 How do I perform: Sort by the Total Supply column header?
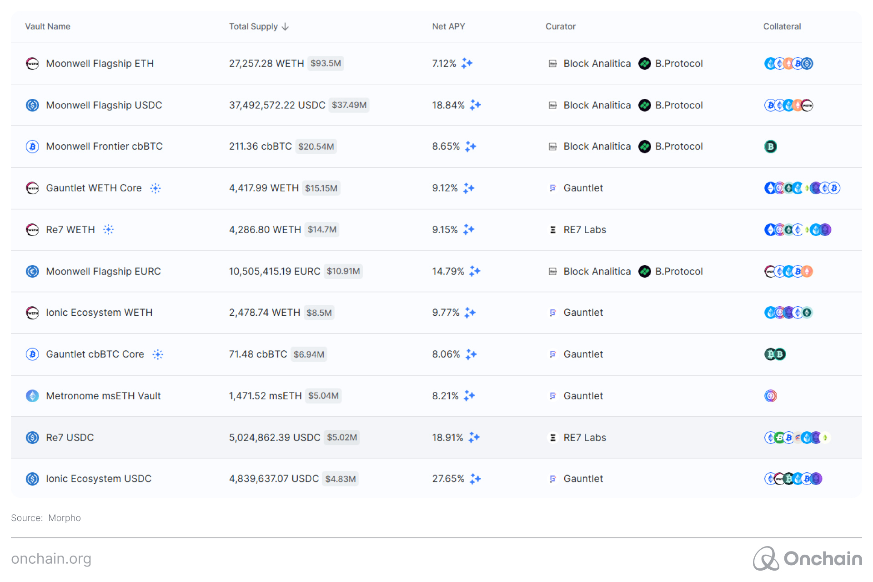coord(259,26)
